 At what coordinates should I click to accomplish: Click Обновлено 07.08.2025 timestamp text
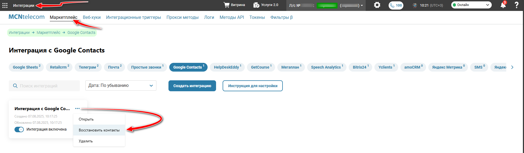click(38, 123)
